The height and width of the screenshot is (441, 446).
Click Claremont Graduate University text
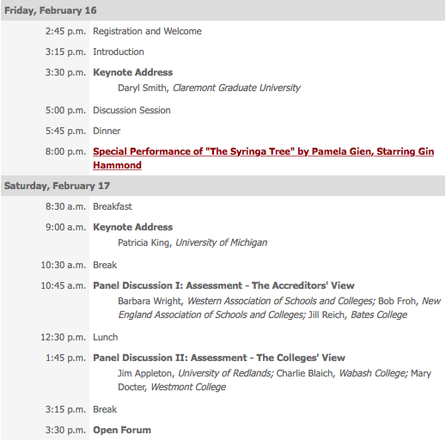[x=236, y=88]
